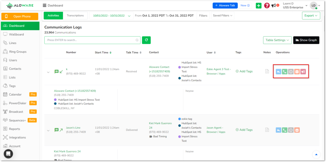Click the green refresh button beside search
Screen dimensions: 326x162
point(146,40)
